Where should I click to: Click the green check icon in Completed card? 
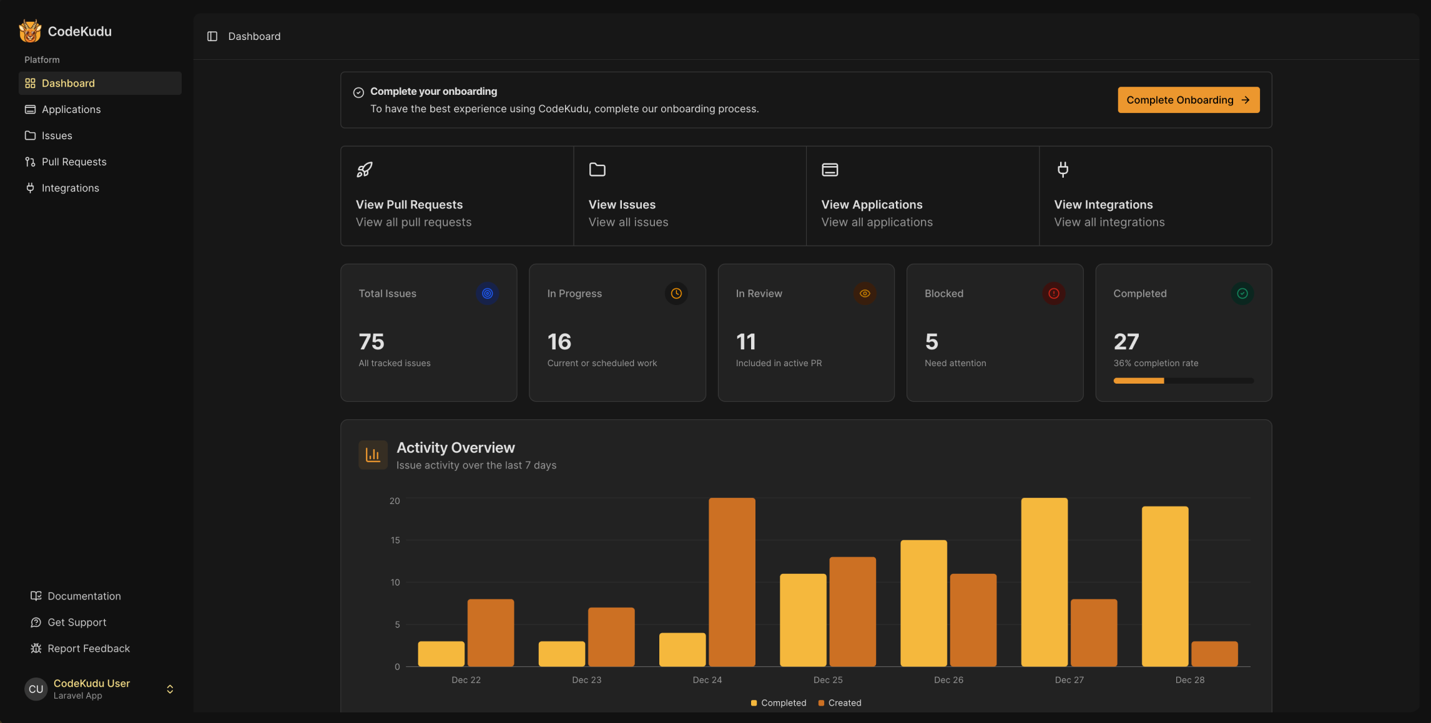click(1242, 293)
